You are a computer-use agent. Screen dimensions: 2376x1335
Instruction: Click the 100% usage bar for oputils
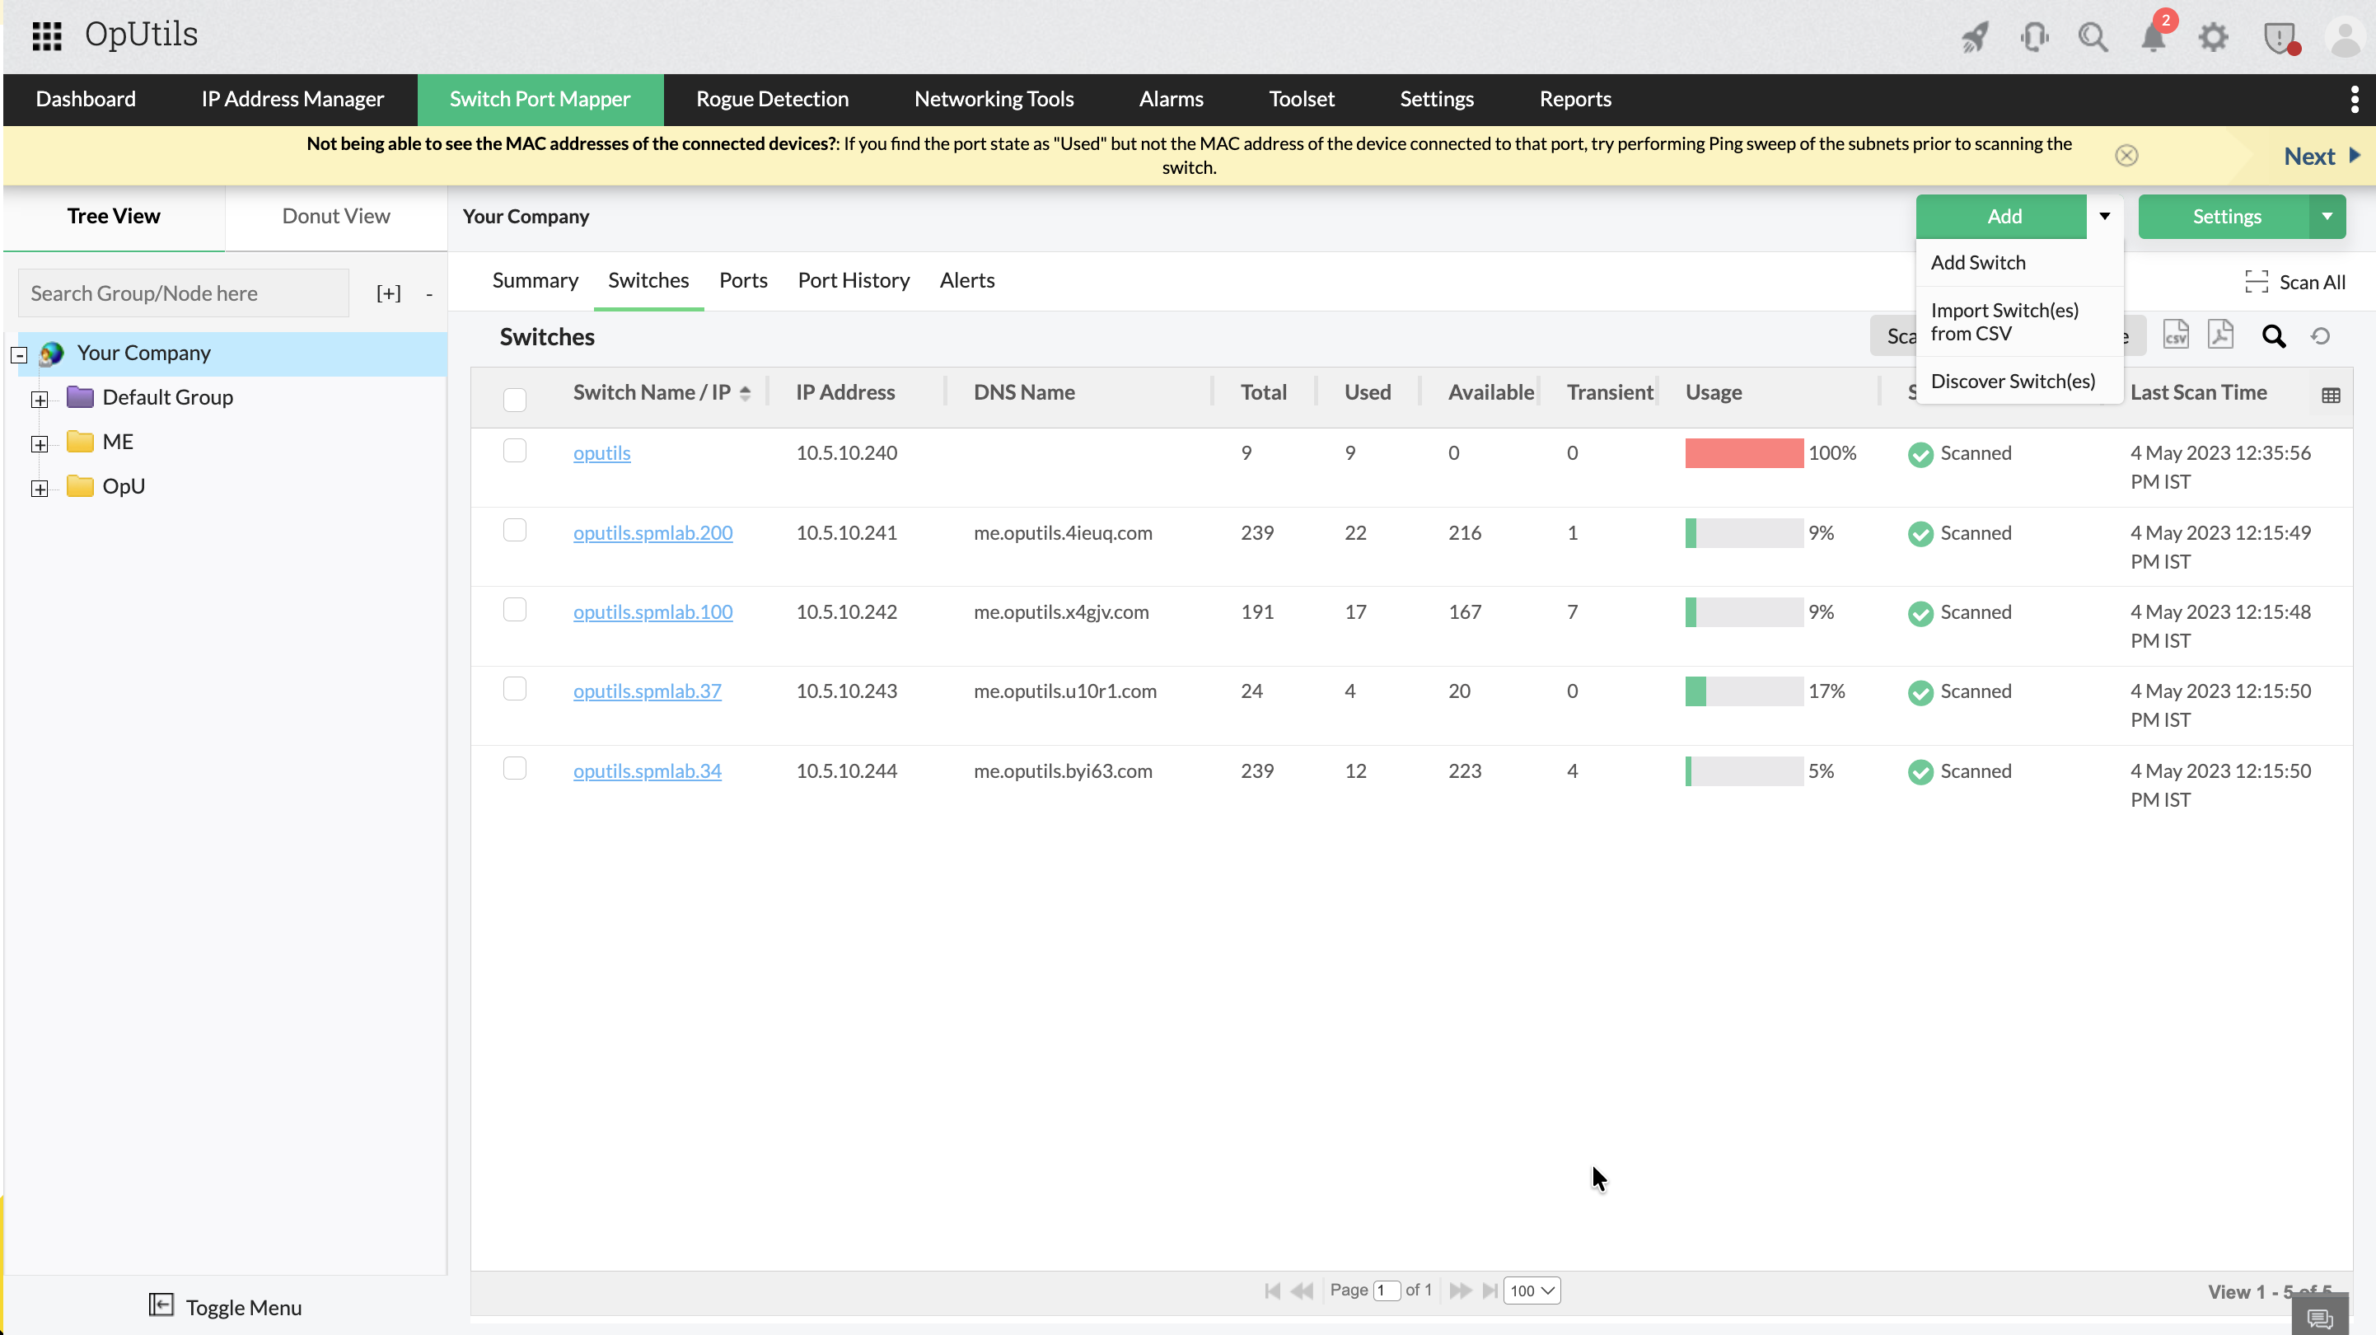pyautogui.click(x=1743, y=453)
